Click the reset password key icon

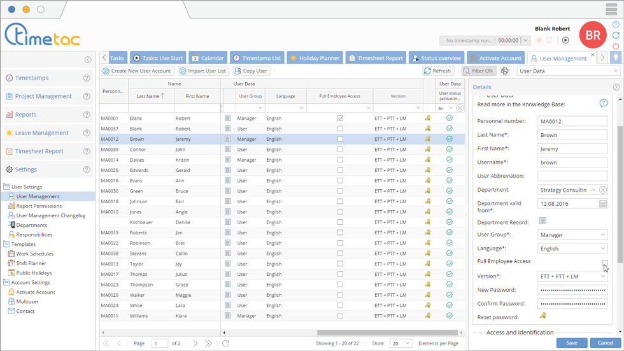click(543, 316)
